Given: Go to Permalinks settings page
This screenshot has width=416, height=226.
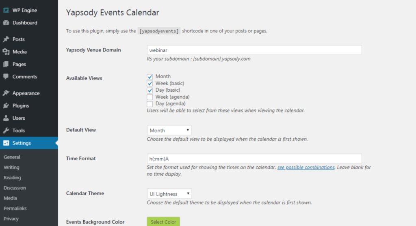Looking at the screenshot, I should (x=15, y=209).
